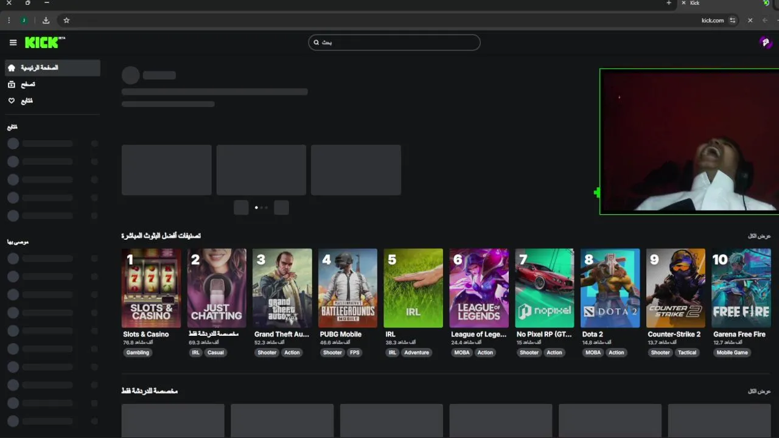Click the site settings icon beside kick.com
The image size is (779, 438).
[733, 20]
